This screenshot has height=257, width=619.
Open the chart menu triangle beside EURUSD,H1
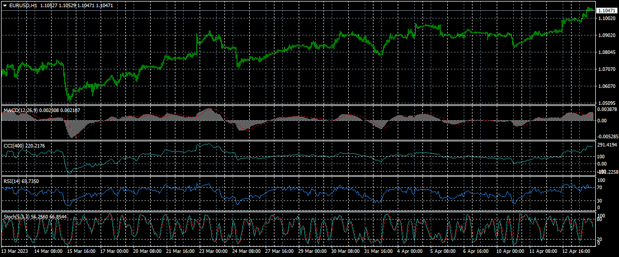pyautogui.click(x=5, y=5)
